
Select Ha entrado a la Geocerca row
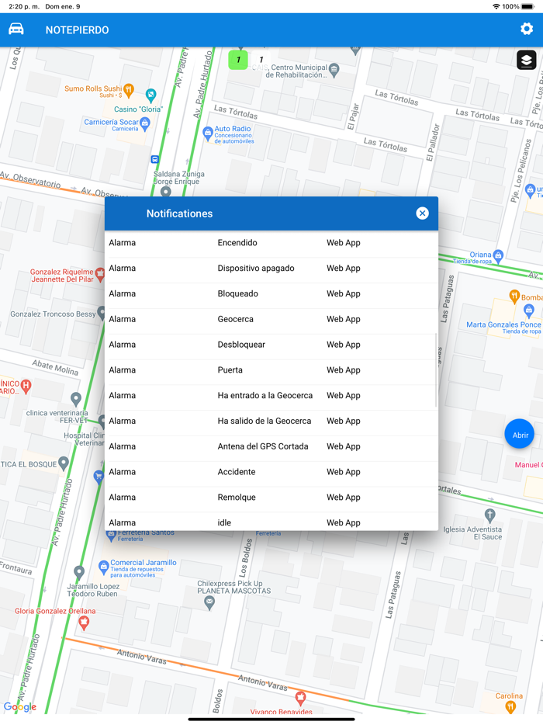[271, 395]
